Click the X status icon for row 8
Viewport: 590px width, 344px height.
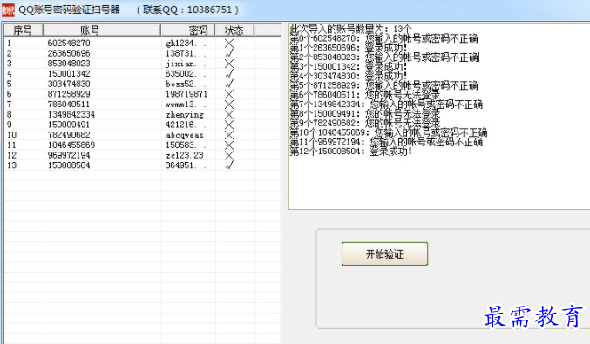(x=229, y=114)
